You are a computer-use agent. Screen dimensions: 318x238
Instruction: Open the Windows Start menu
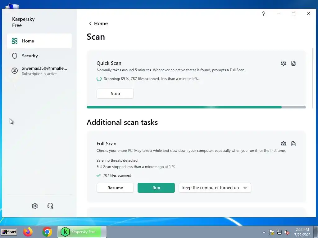coord(9,232)
